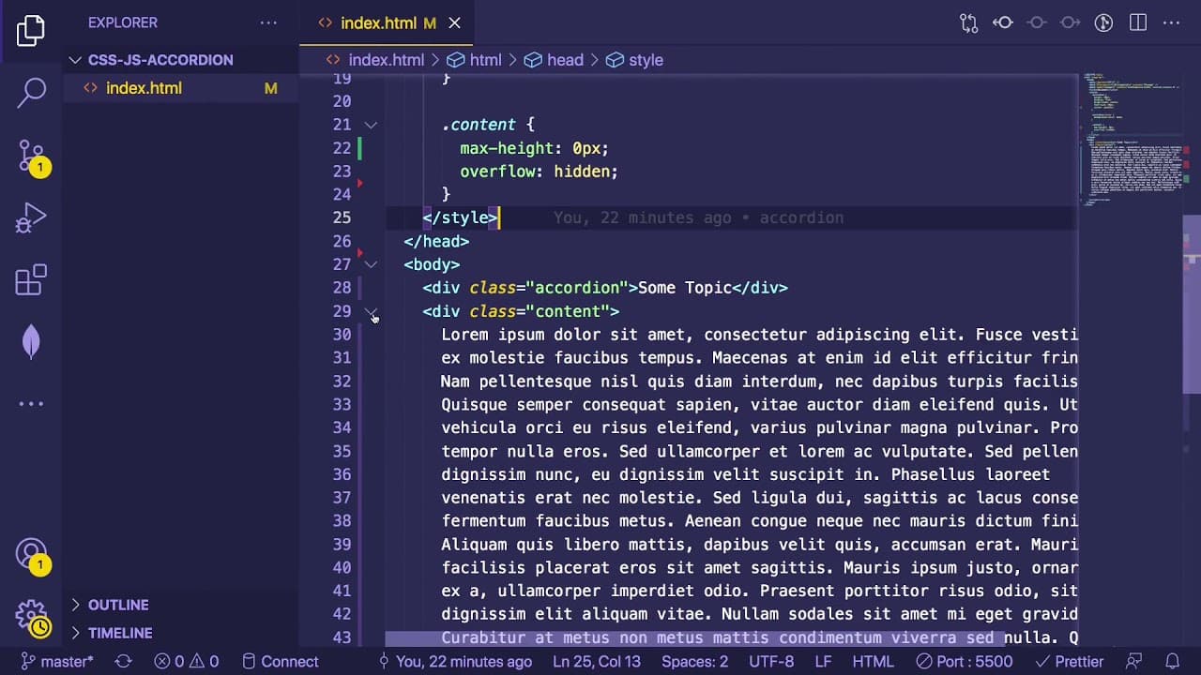This screenshot has height=675, width=1201.
Task: Open the Search view in activity bar
Action: tap(31, 92)
